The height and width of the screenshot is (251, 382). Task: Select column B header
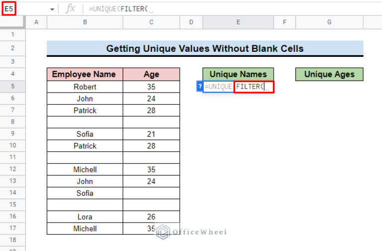pyautogui.click(x=85, y=22)
